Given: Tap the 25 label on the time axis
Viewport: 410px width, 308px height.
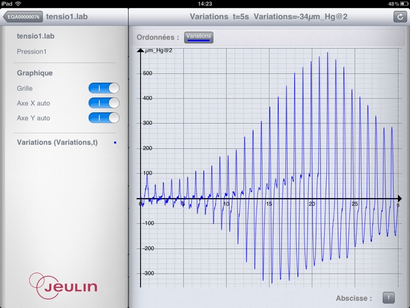Looking at the screenshot, I should 355,204.
